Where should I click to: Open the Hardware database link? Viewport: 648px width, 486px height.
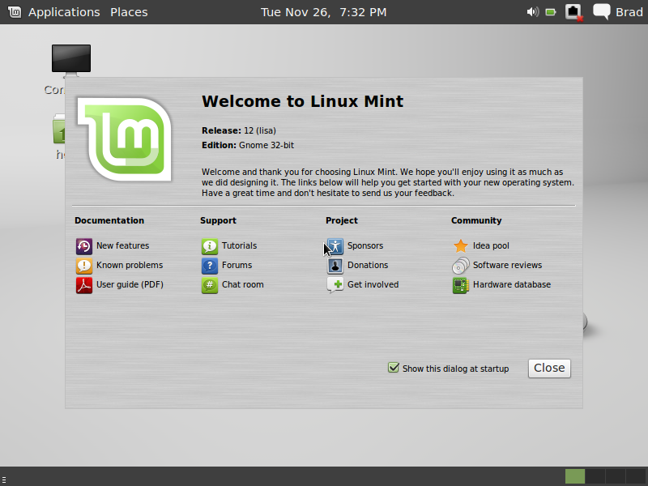[512, 284]
